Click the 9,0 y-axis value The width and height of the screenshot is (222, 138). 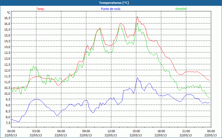[8, 105]
